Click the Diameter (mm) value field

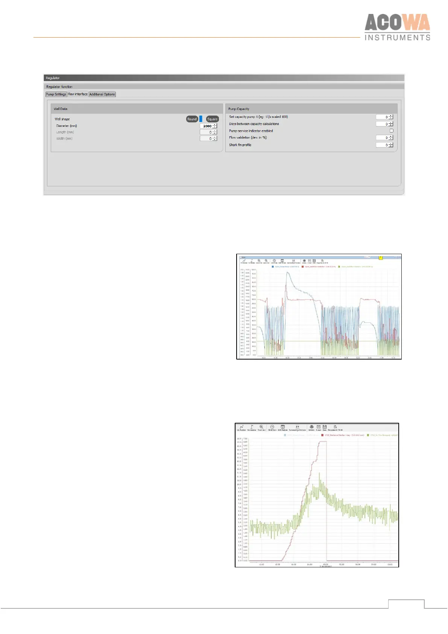(206, 126)
